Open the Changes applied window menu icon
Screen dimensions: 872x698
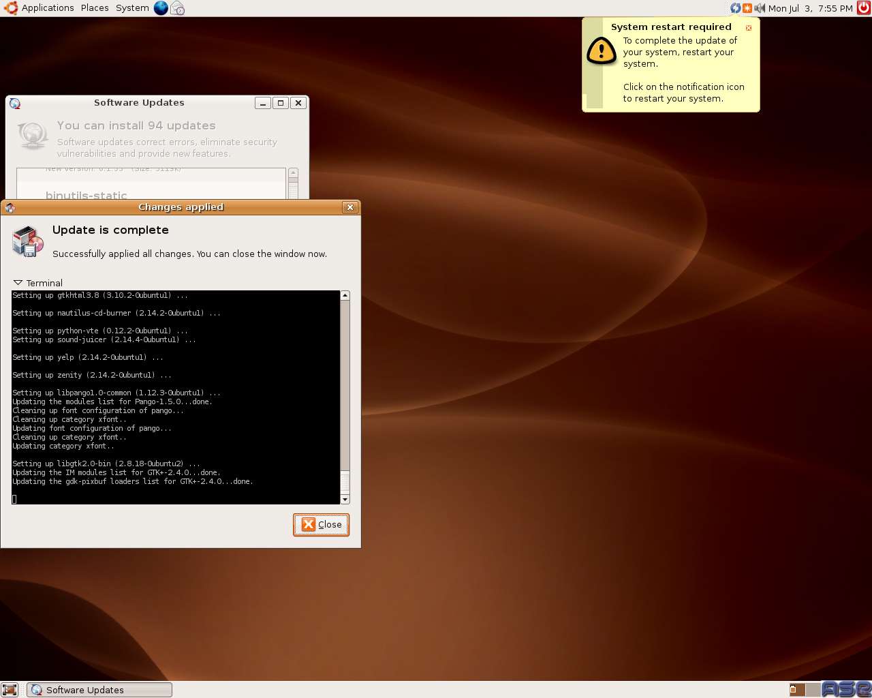point(10,207)
